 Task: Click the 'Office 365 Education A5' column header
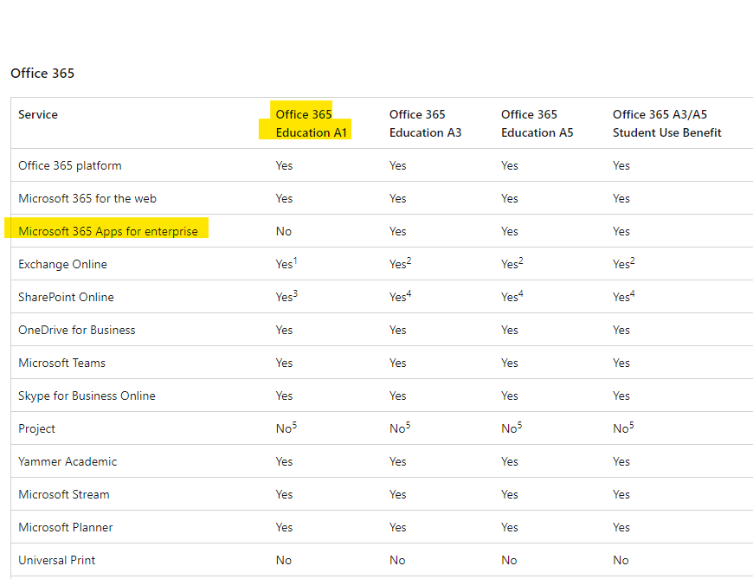click(x=537, y=124)
